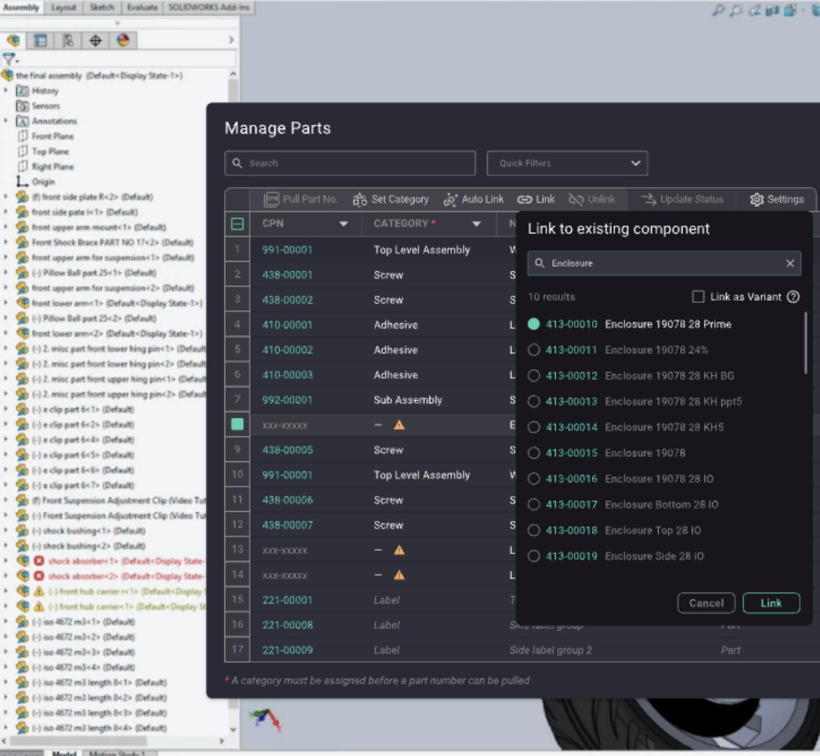Click the Cancel button in link dialog
Screen dimensions: 820x756
point(706,603)
